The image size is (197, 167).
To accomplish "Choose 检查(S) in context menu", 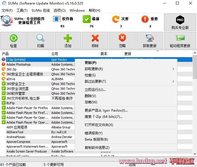I will pos(126,75).
